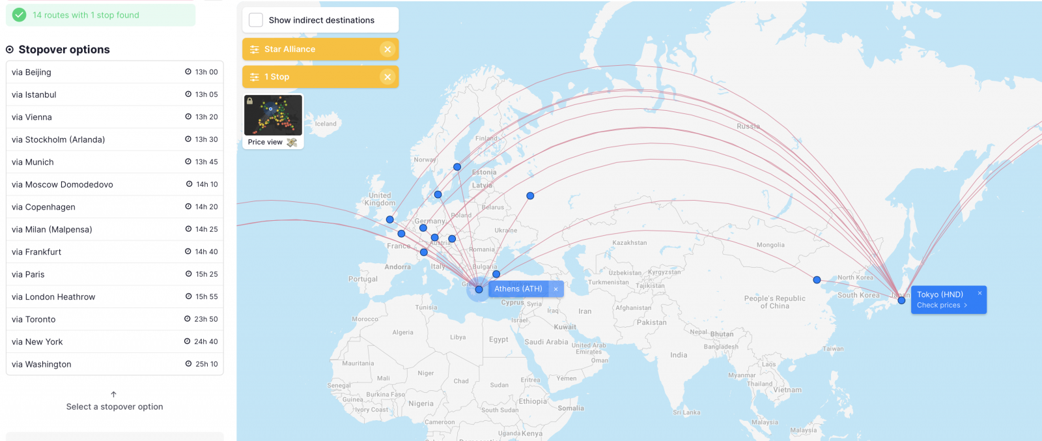Pick the via New York stopover
This screenshot has height=441, width=1042.
(x=115, y=342)
